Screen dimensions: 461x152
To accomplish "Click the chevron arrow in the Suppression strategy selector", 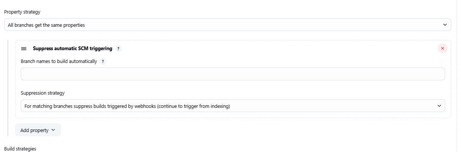I will click(x=439, y=106).
